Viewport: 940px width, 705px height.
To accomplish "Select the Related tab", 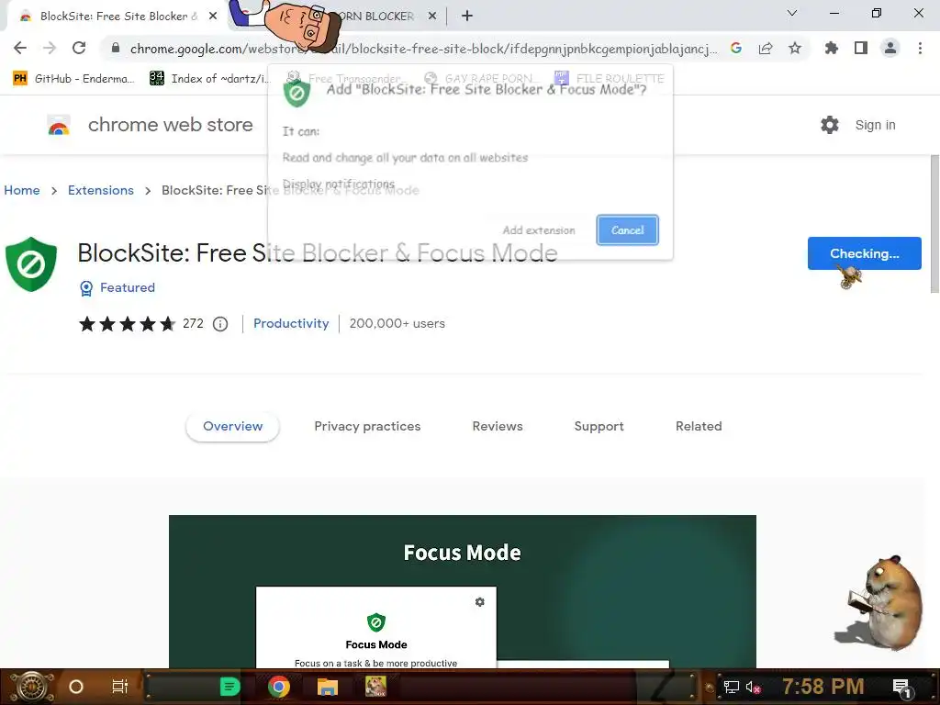I will click(x=699, y=426).
